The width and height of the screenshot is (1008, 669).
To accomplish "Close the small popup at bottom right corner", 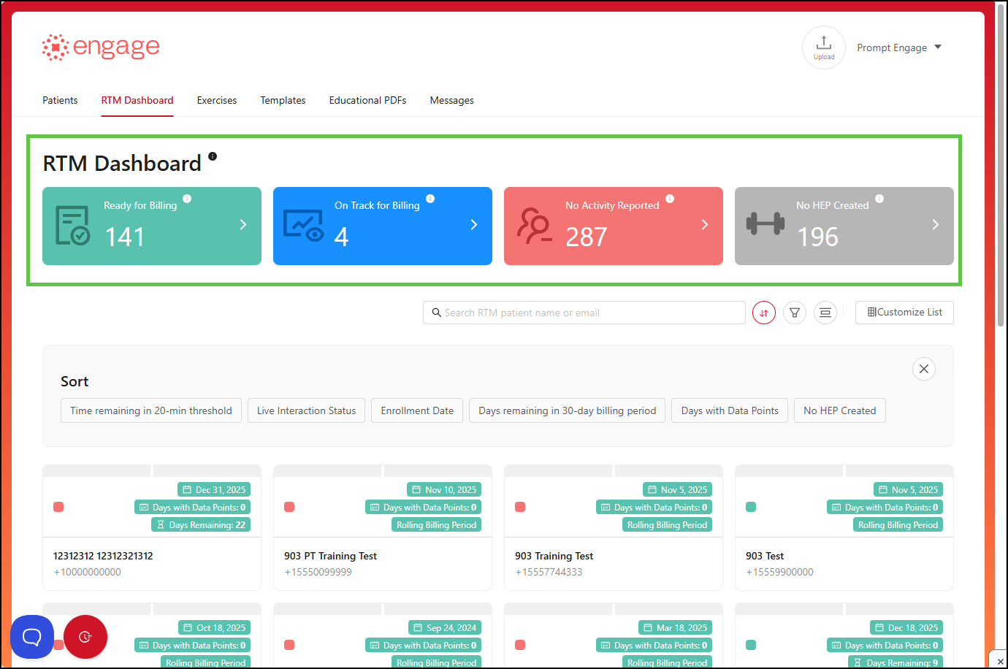I will pyautogui.click(x=1000, y=661).
